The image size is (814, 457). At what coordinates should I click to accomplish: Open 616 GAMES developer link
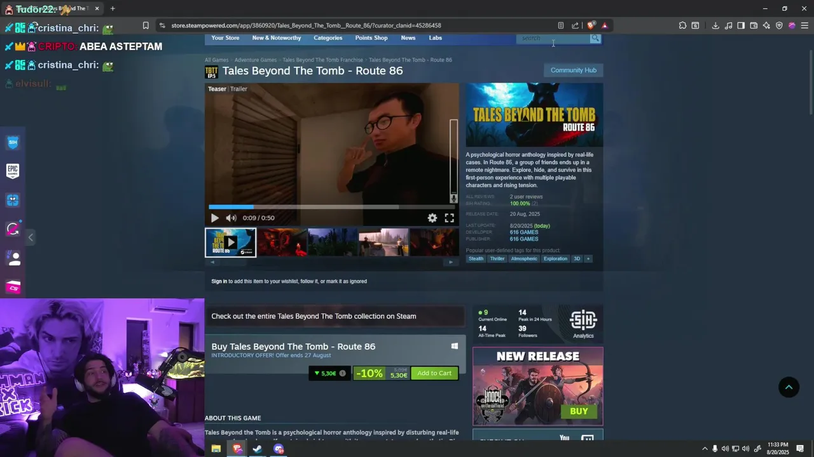pos(524,232)
